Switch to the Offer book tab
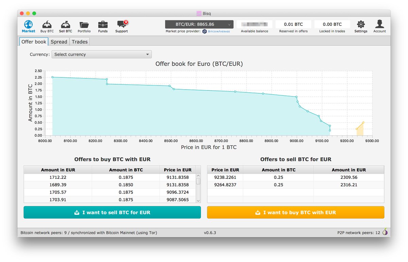 pos(34,42)
